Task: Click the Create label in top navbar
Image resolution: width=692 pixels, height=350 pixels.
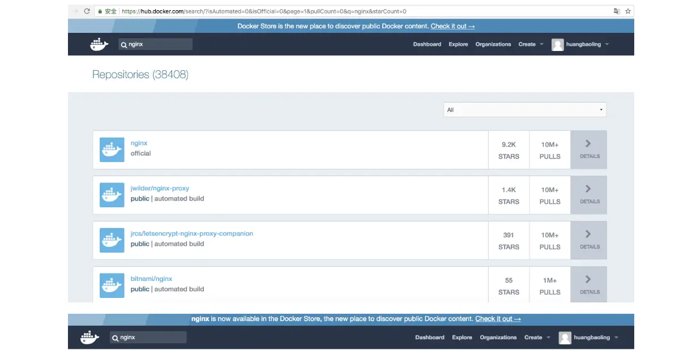Action: coord(527,44)
